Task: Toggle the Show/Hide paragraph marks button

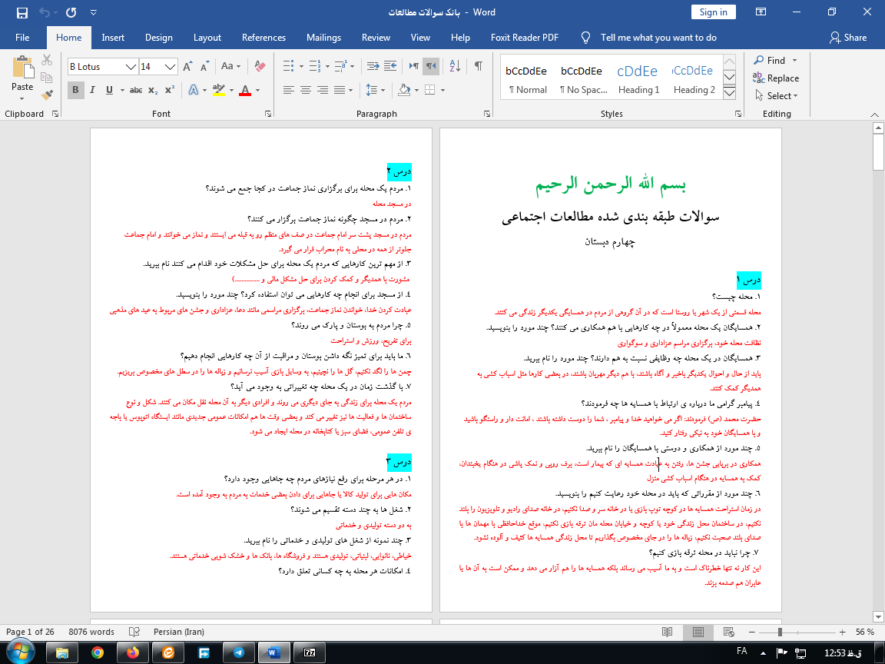Action: coord(478,67)
